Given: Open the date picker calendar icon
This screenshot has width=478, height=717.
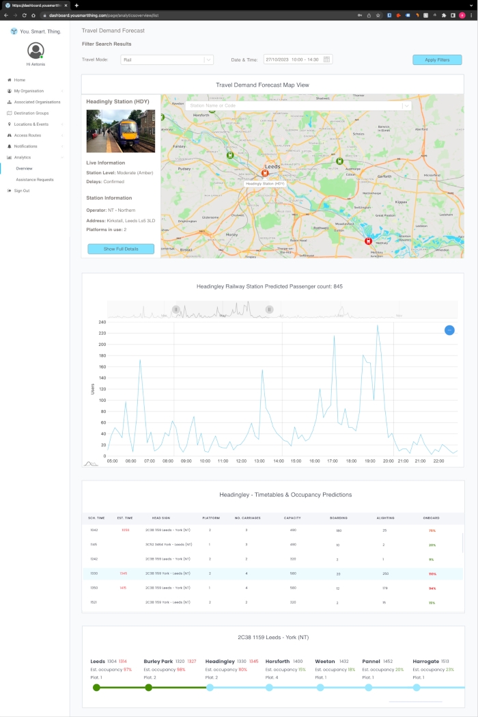Looking at the screenshot, I should point(326,59).
